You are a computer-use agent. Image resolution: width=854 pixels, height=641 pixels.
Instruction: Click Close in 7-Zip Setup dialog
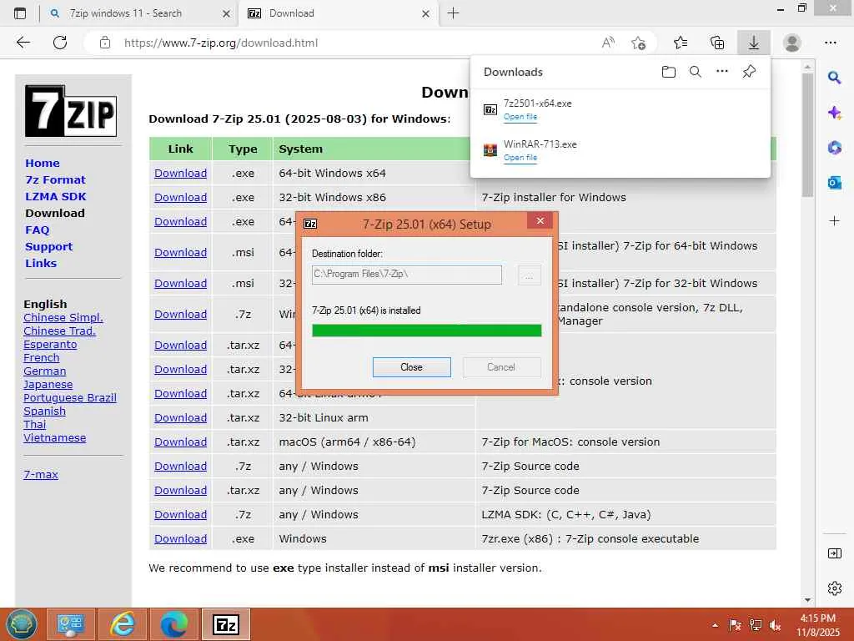[x=412, y=367]
